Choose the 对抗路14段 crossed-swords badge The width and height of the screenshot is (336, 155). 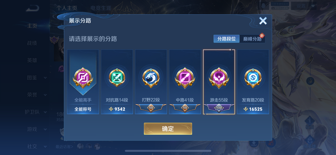pos(117,77)
